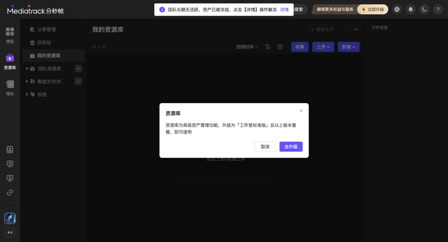Image resolution: width=448 pixels, height=242 pixels.
Task: Open the help question mark icon
Action: 438,10
